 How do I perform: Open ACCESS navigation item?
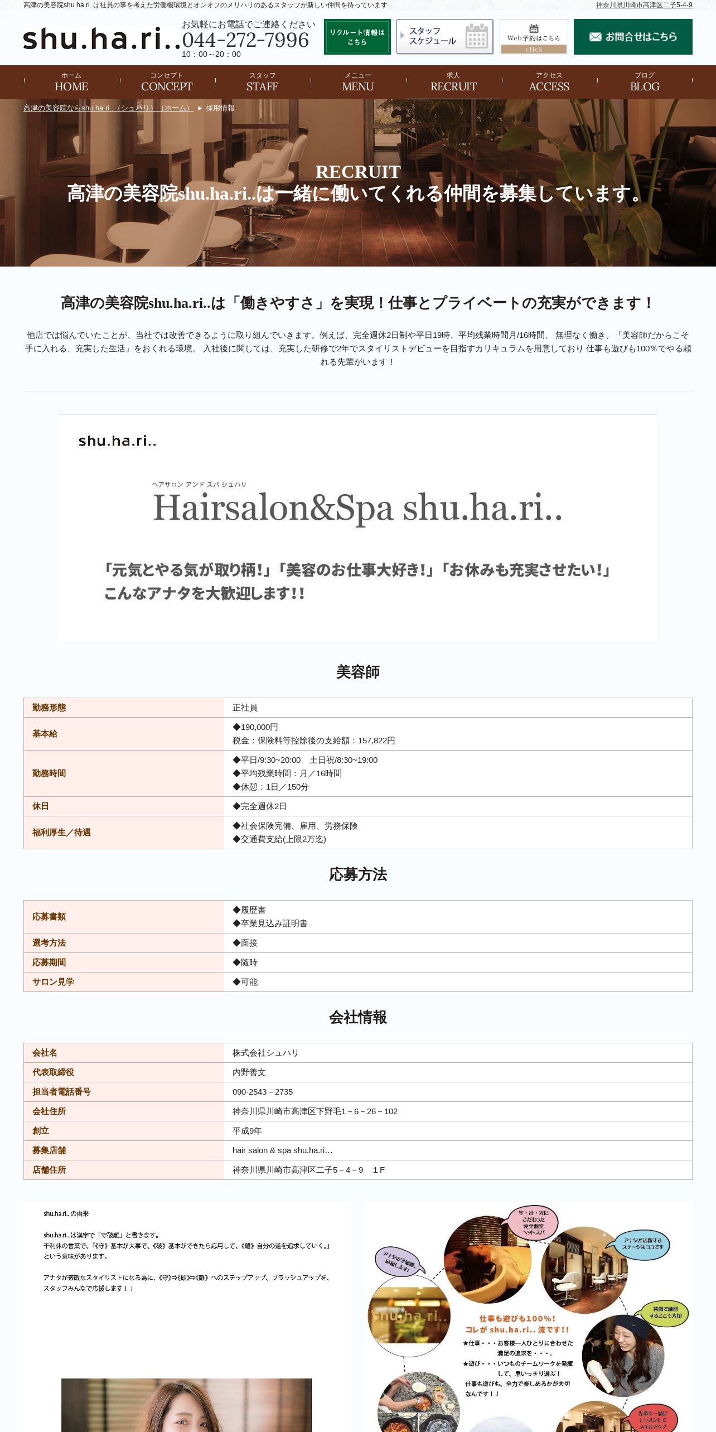pos(549,82)
